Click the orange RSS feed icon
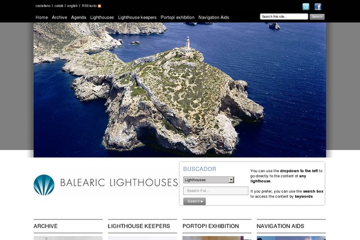360x240 pixels. pos(100,6)
